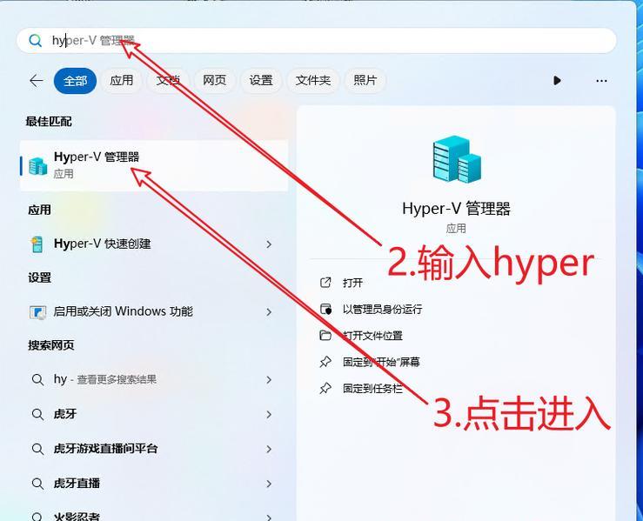This screenshot has height=521, width=643.
Task: Expand chevron for 虎牙直播 suggestion
Action: point(269,484)
